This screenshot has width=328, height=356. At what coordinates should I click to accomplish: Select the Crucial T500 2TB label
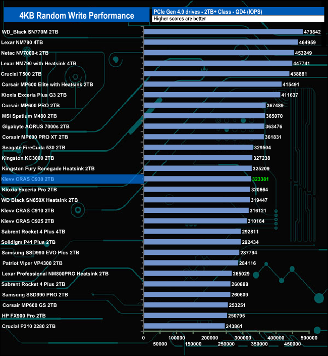pos(21,74)
